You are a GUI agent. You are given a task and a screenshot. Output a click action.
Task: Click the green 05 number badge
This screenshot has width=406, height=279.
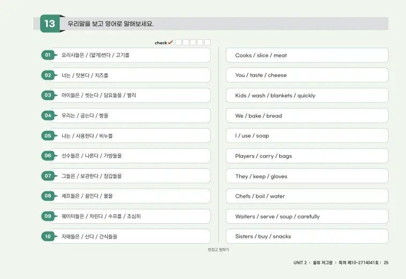coord(48,135)
